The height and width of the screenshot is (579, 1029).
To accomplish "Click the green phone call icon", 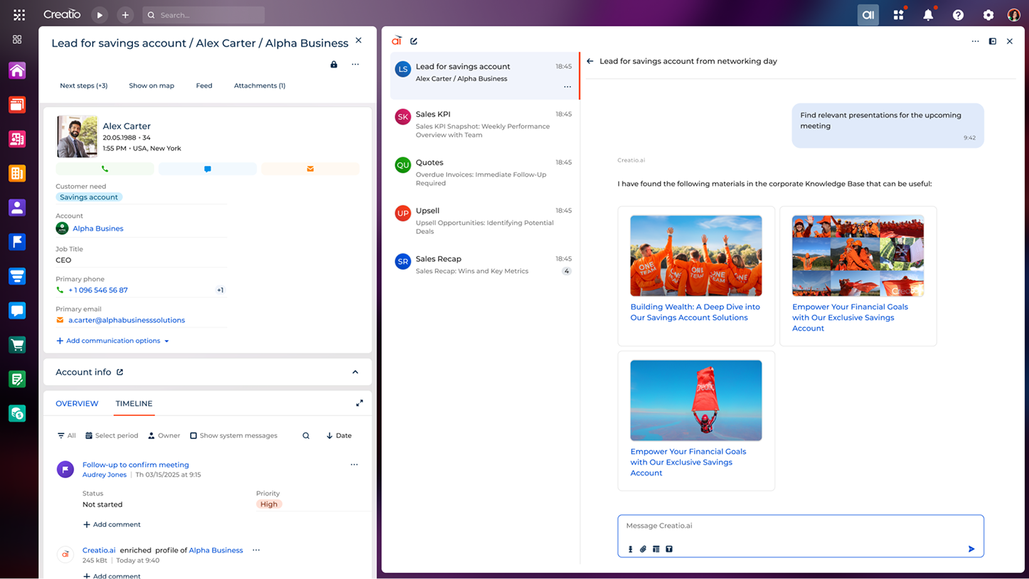I will point(105,169).
